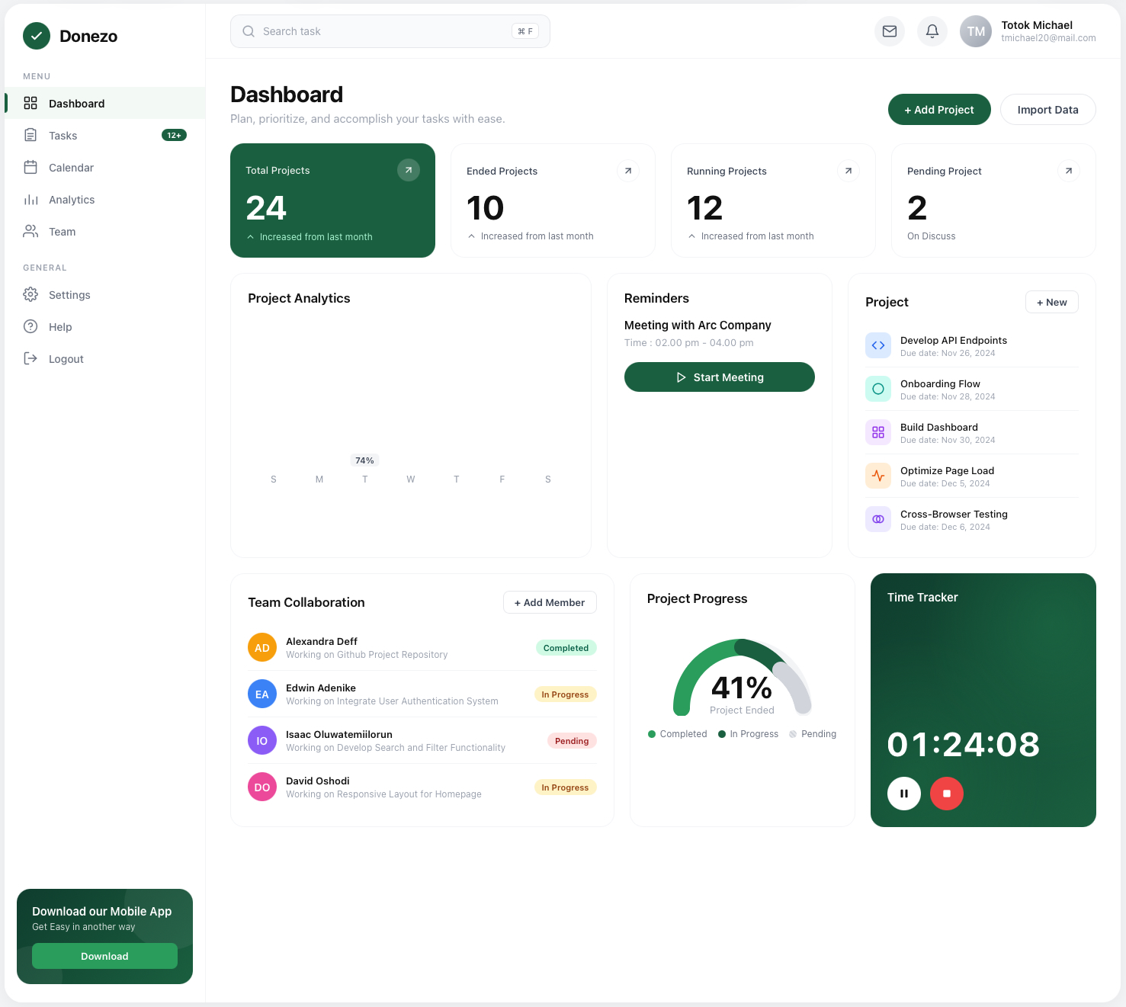Open Calendar in the sidebar

pos(105,167)
